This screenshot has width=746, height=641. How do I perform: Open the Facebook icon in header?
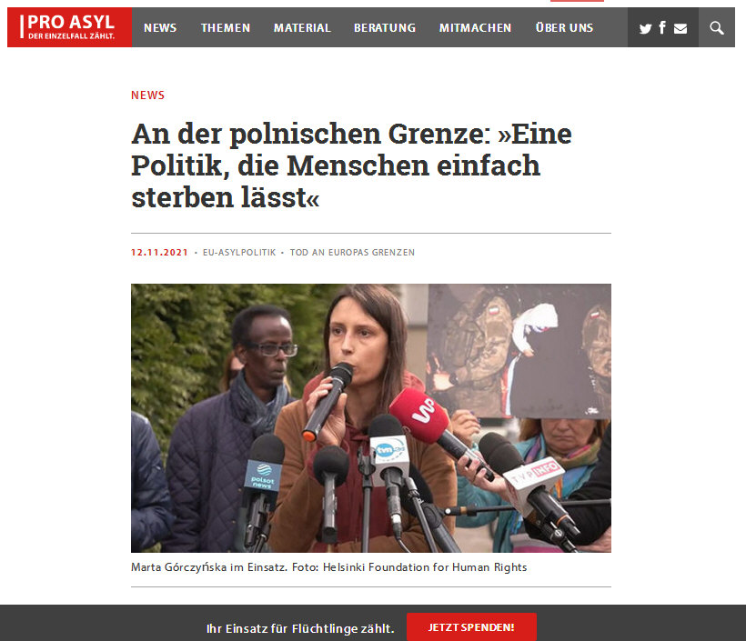coord(662,27)
